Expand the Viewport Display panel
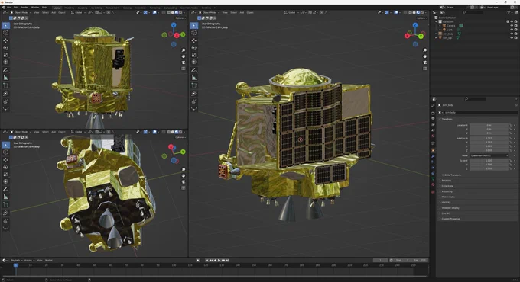The image size is (520, 282). tap(450, 208)
